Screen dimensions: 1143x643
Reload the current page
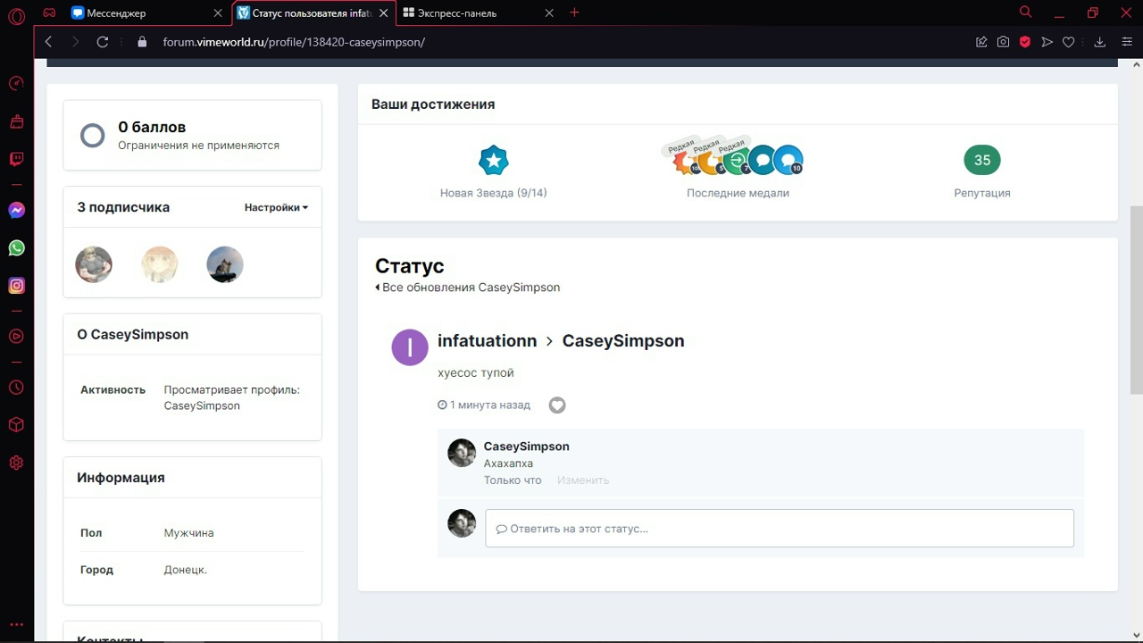tap(103, 42)
